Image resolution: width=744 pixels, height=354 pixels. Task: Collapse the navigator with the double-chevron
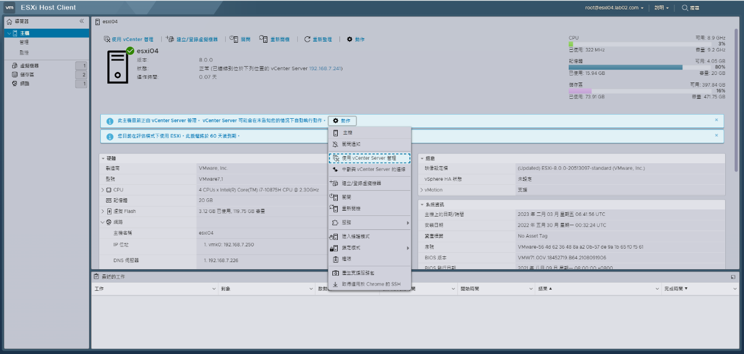pyautogui.click(x=81, y=21)
